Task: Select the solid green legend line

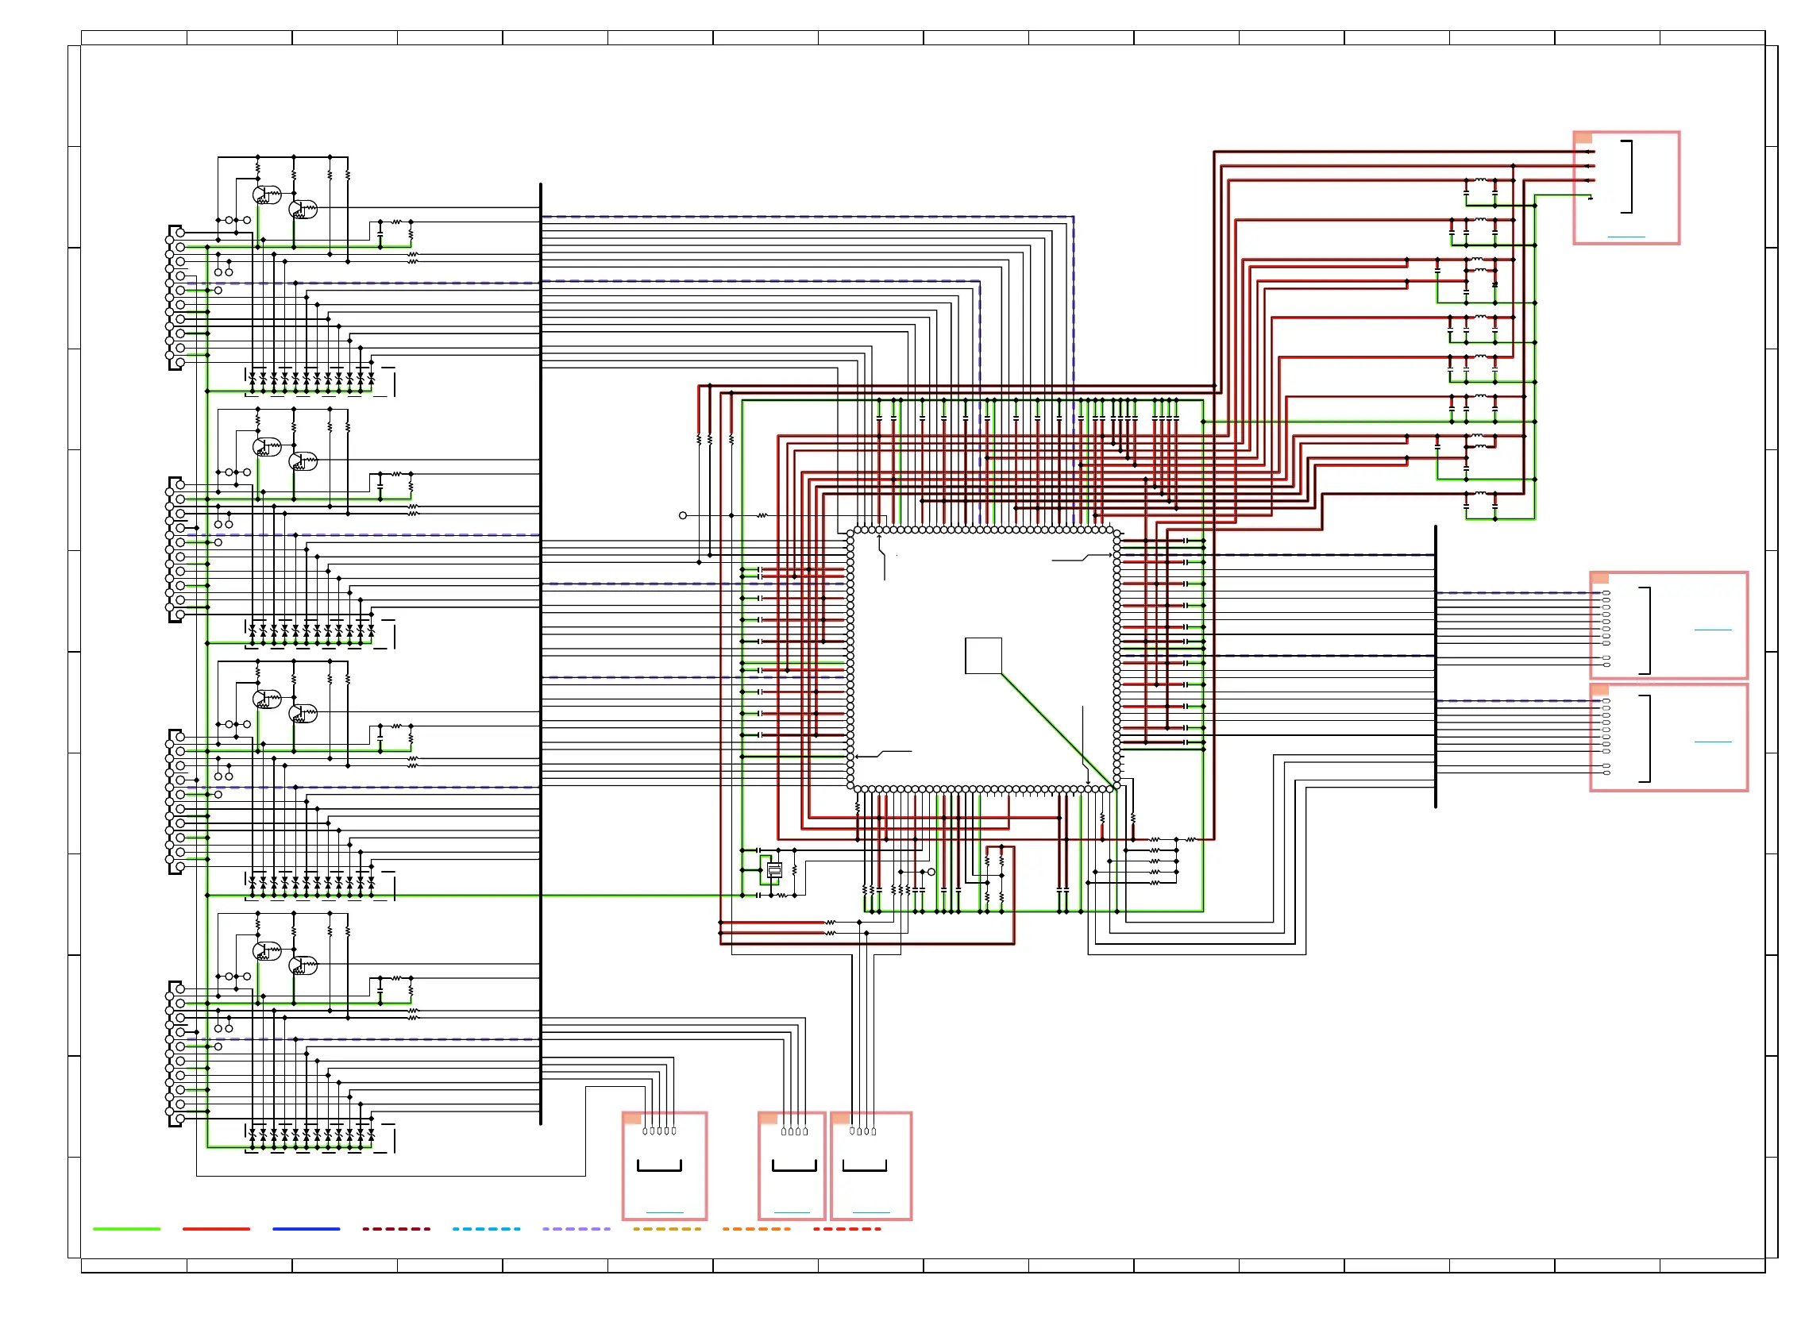Action: click(126, 1228)
